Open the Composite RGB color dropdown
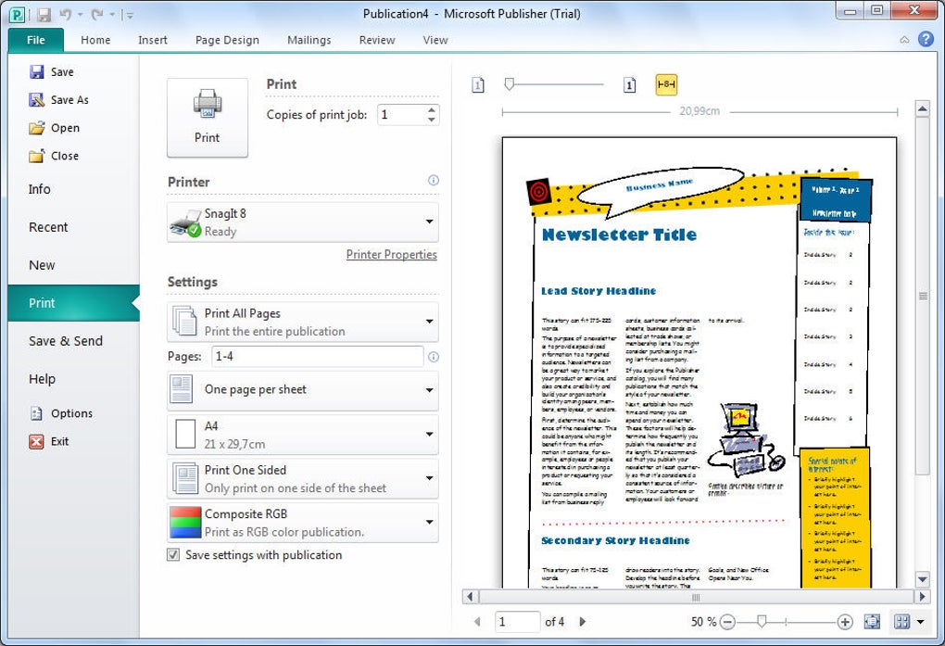 [303, 523]
